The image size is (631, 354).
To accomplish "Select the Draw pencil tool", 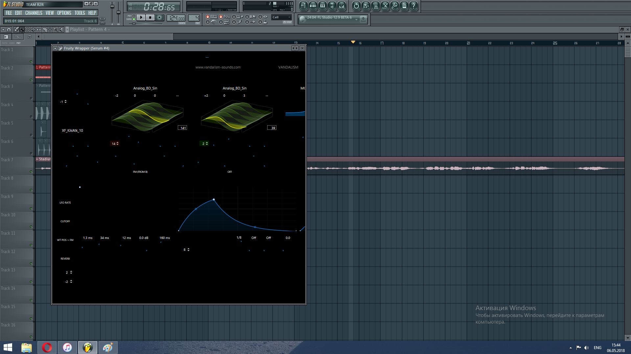I will pyautogui.click(x=16, y=29).
